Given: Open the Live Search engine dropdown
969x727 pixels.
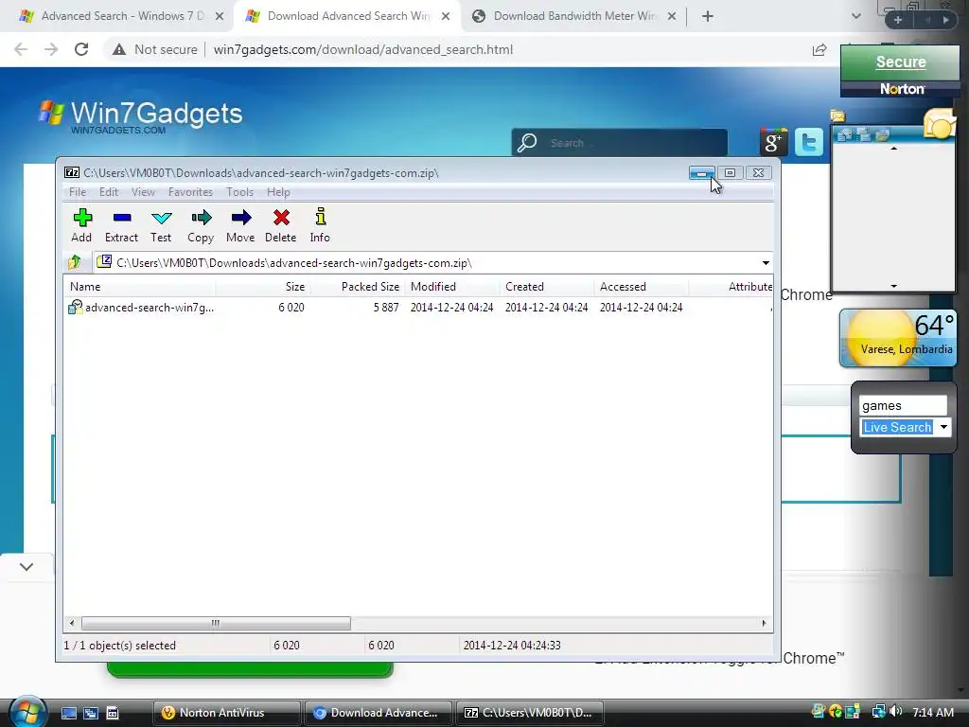Looking at the screenshot, I should [x=943, y=427].
